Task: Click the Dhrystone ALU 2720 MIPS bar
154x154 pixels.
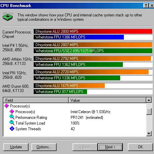Action: [x=91, y=72]
